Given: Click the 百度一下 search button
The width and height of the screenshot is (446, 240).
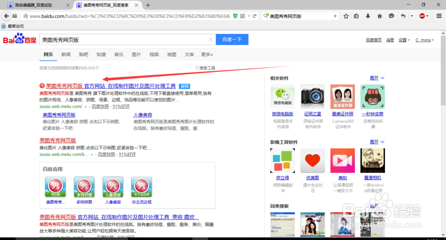Looking at the screenshot, I should click(x=232, y=40).
